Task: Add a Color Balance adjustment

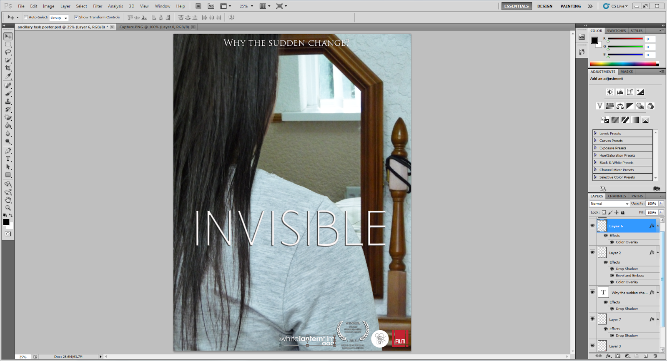Action: (x=620, y=106)
